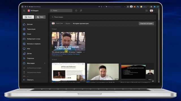Open Киберспорт и игры gamepad icon
This screenshot has height=101, width=181.
[24, 39]
